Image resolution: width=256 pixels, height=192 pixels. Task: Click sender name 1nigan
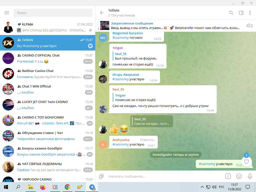click(x=118, y=48)
